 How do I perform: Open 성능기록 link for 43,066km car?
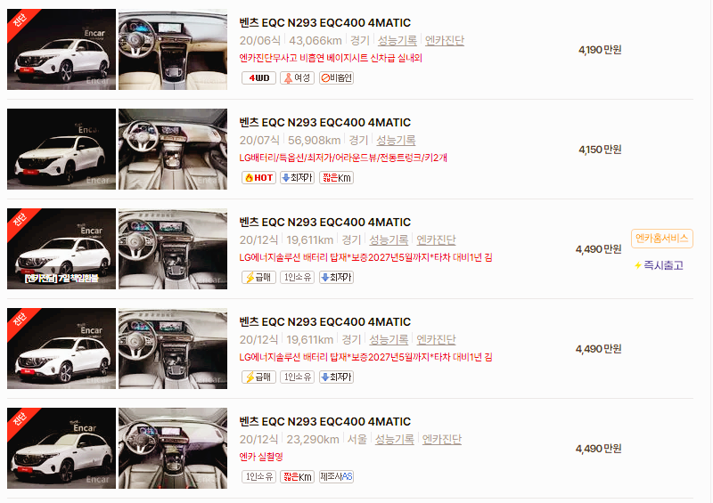[x=397, y=40]
